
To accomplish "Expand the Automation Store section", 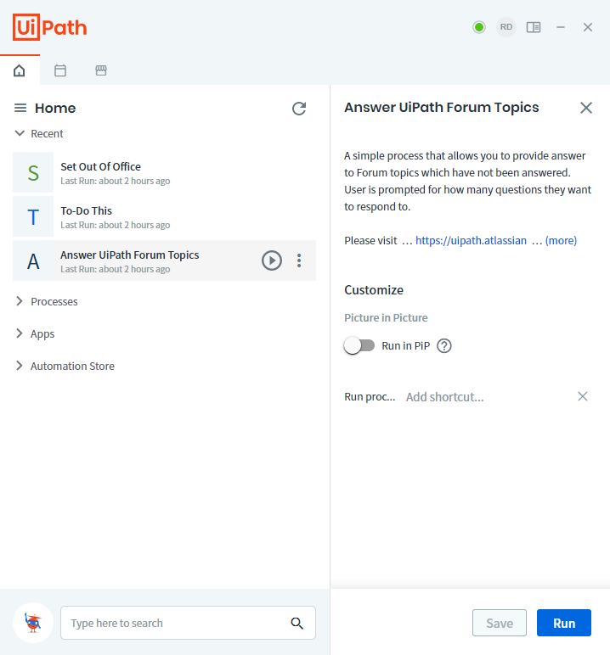I will 20,366.
